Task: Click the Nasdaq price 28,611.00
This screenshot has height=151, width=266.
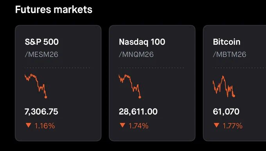Action: tap(138, 111)
